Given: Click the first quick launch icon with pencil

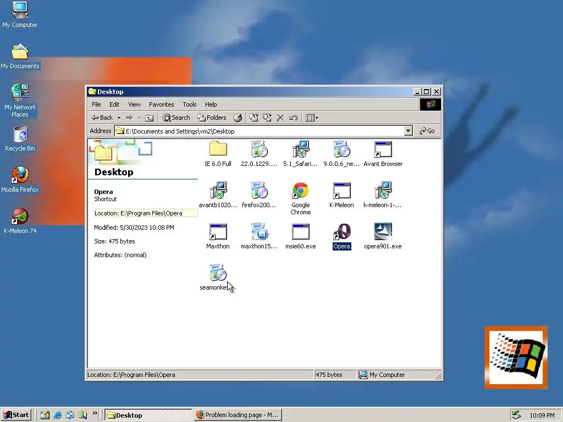Looking at the screenshot, I should coord(45,415).
